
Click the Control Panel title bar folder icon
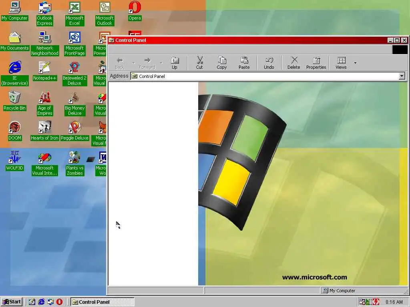coord(111,40)
